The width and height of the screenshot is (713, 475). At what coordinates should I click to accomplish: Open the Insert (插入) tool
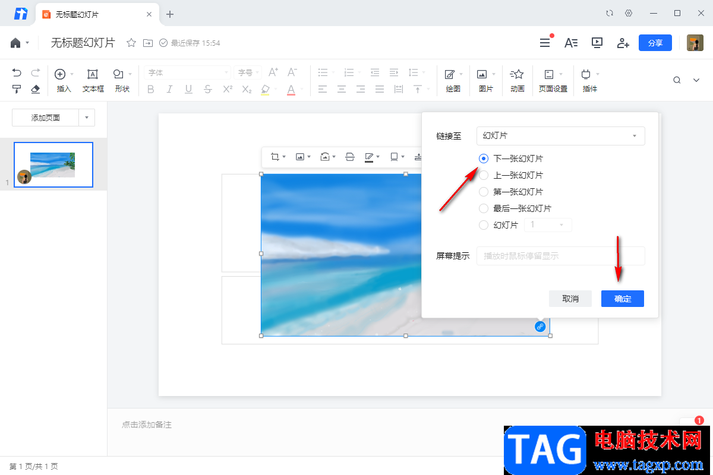point(64,81)
